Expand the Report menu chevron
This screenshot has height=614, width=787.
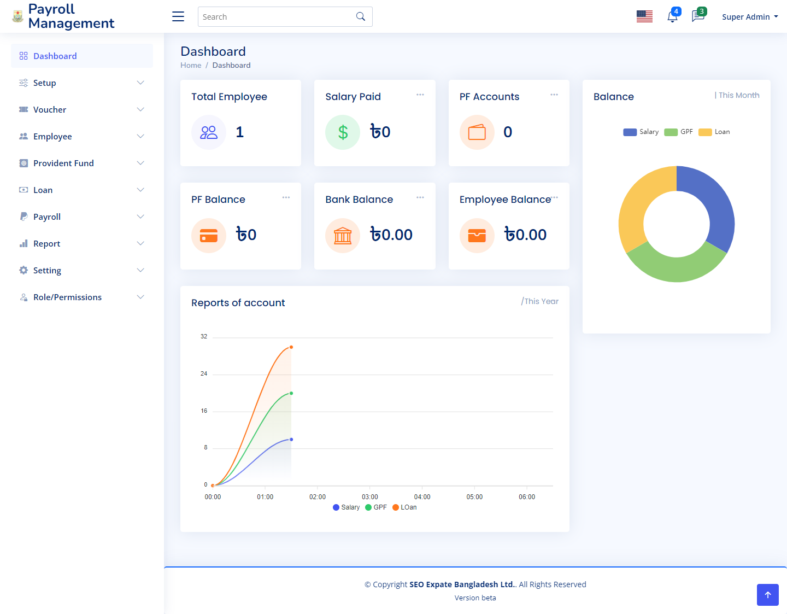(140, 243)
